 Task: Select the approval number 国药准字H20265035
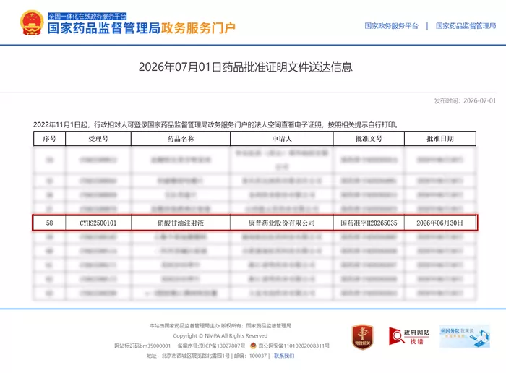tap(369, 223)
